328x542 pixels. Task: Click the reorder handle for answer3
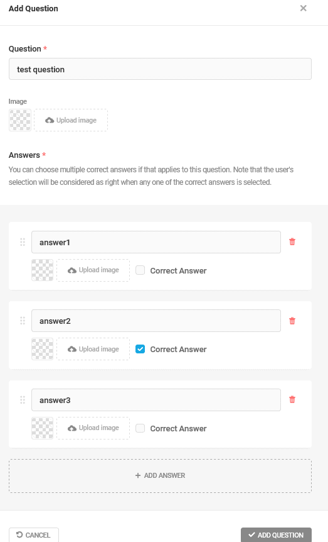tap(23, 400)
